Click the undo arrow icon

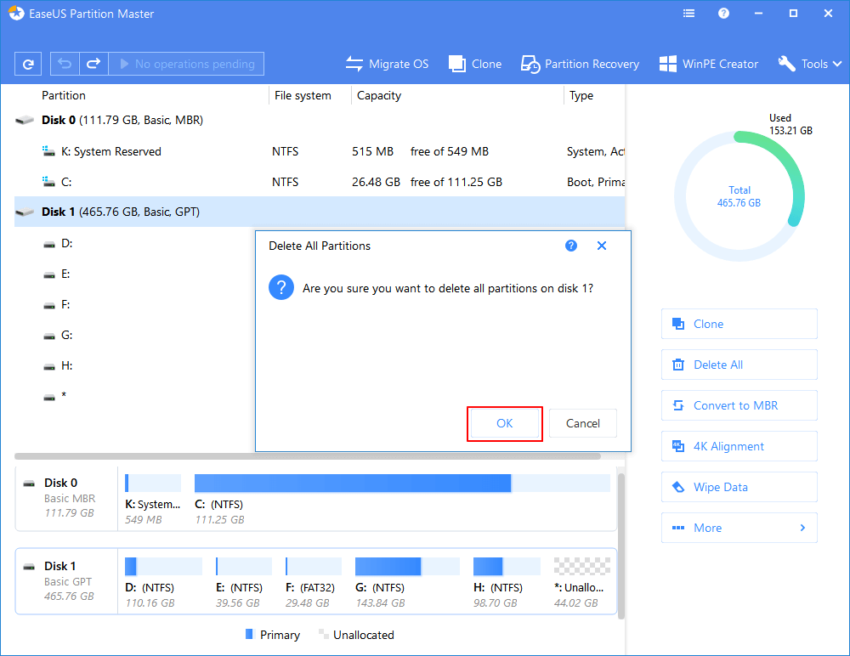tap(65, 64)
